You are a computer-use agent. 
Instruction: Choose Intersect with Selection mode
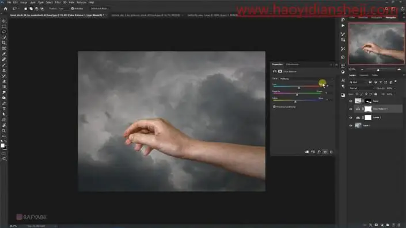(42, 9)
